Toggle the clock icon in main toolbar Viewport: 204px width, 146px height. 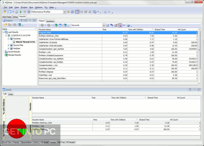pos(77,12)
